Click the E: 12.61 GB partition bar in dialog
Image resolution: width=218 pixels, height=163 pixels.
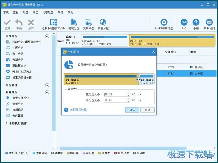pyautogui.click(x=147, y=79)
